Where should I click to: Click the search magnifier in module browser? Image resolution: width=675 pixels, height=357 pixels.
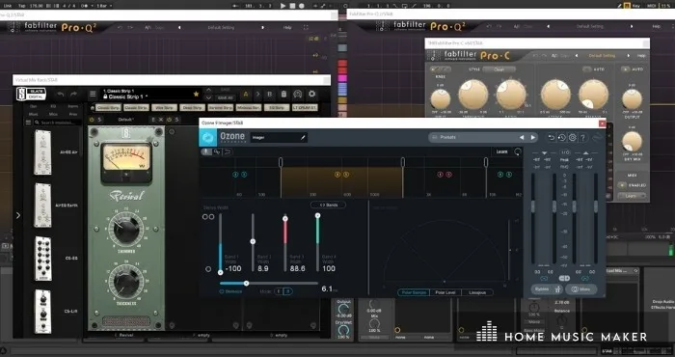point(38,123)
